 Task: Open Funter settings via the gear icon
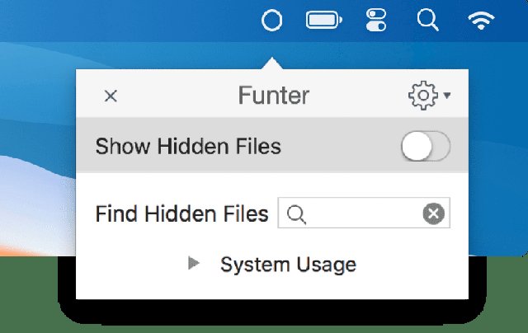(422, 96)
